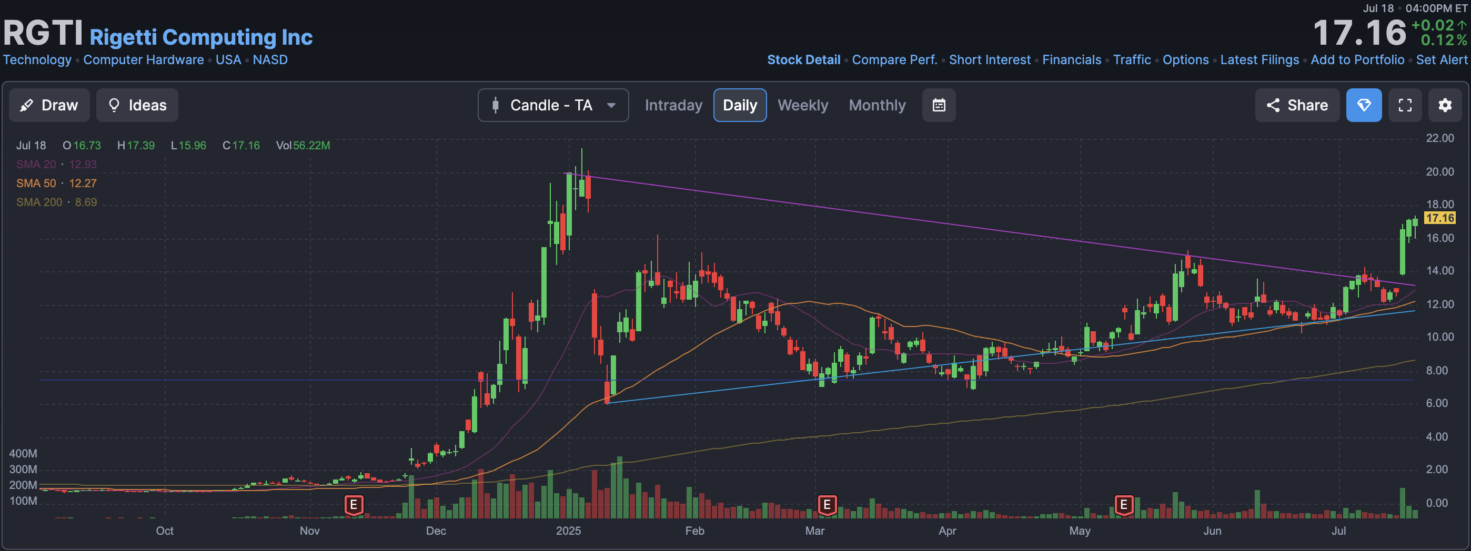Switch to Intraday timeframe
Viewport: 1471px width, 551px height.
(673, 105)
